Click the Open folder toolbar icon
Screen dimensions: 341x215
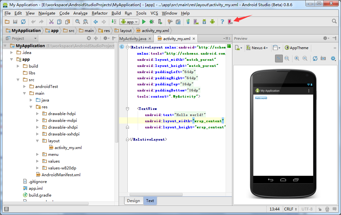pos(7,22)
